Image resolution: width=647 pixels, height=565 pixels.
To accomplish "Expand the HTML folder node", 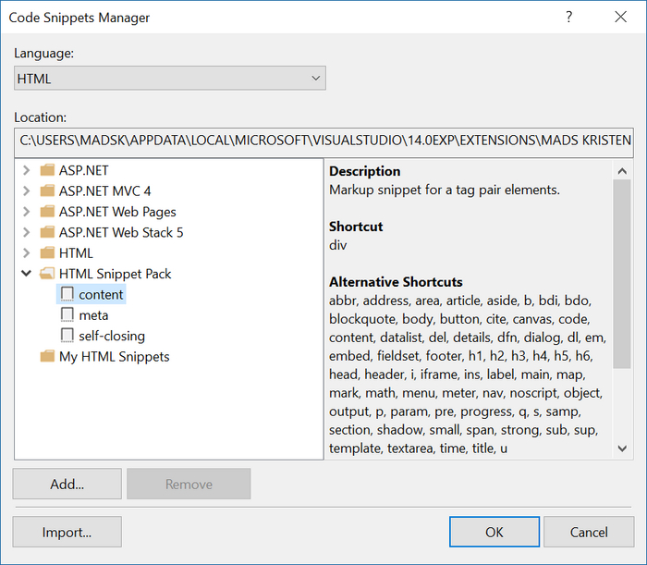I will click(26, 252).
